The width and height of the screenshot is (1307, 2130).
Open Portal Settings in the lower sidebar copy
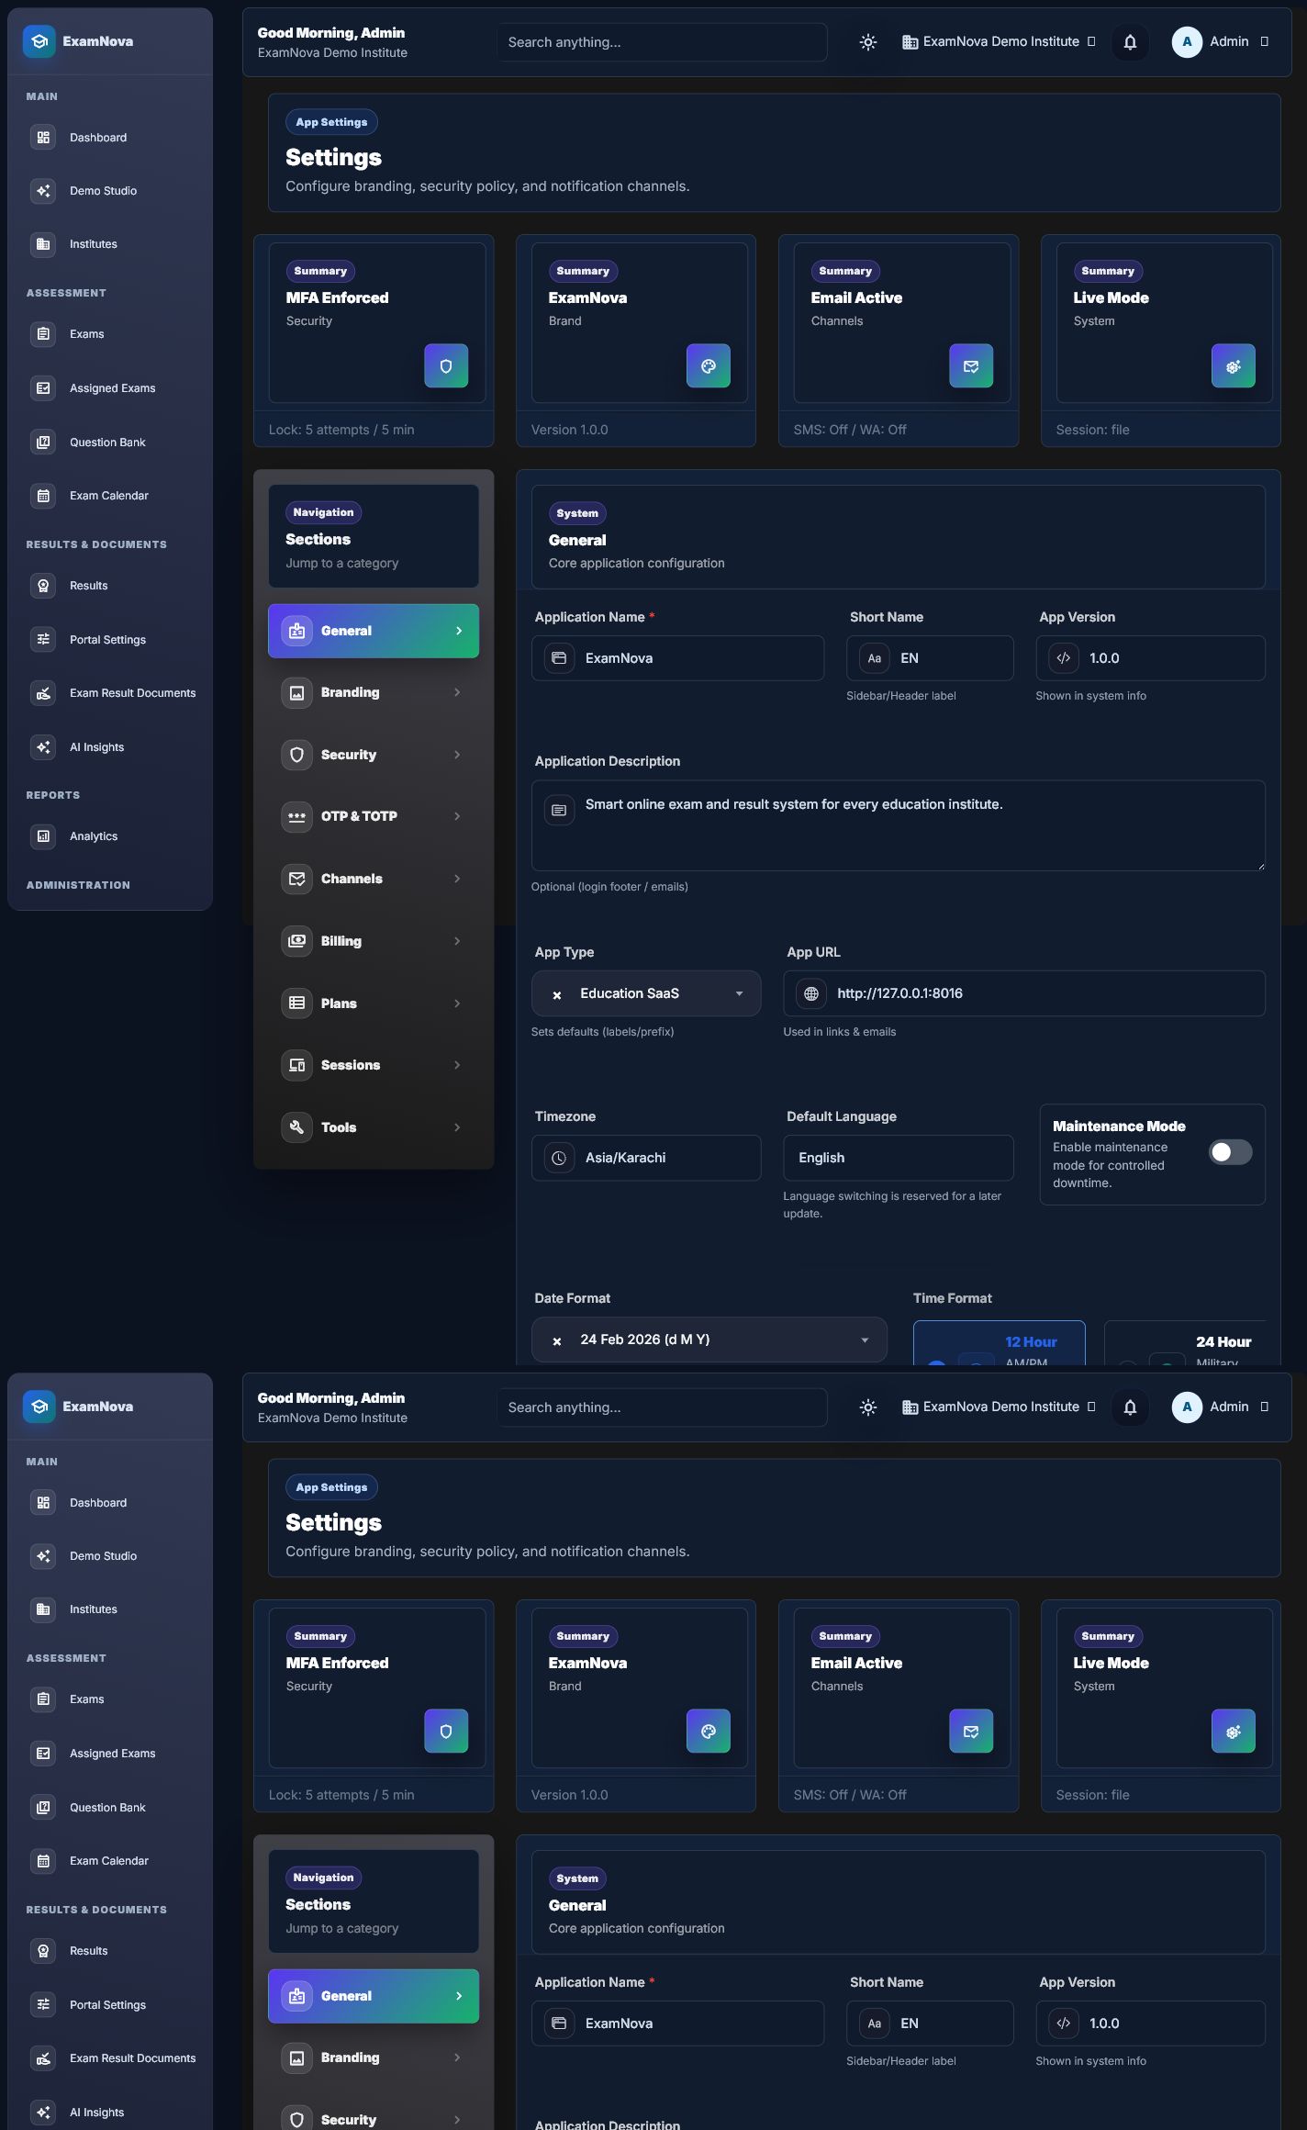[110, 2005]
